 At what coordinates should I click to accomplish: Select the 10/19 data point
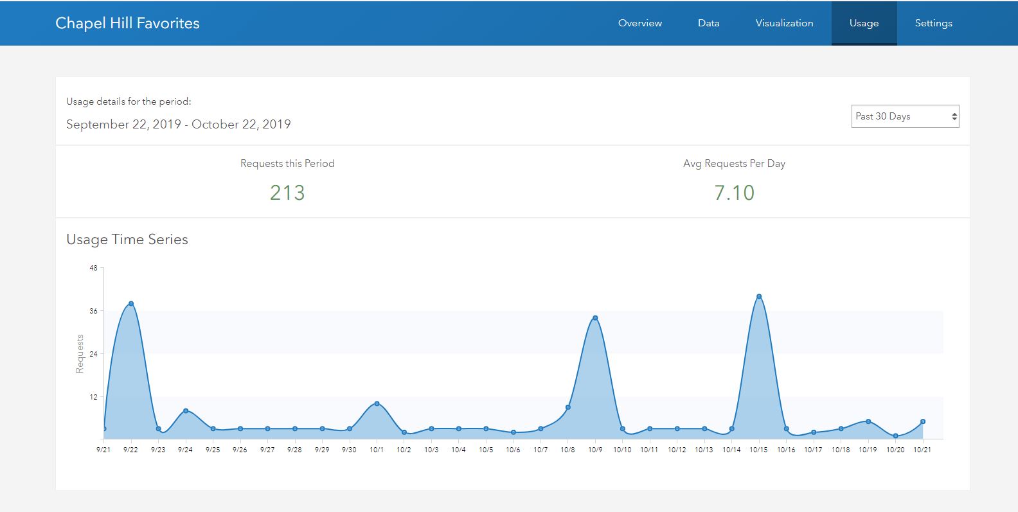pos(868,421)
